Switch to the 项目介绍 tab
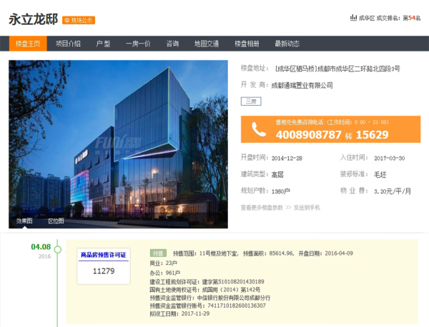Screen dimensions: 429x327 pos(68,44)
